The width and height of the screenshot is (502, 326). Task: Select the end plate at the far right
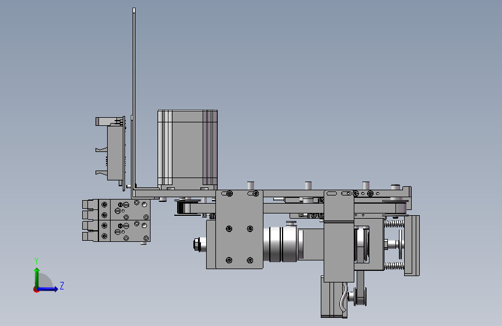coord(412,245)
